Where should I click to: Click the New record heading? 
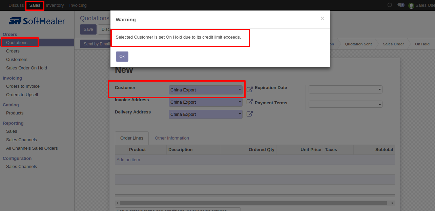(124, 70)
